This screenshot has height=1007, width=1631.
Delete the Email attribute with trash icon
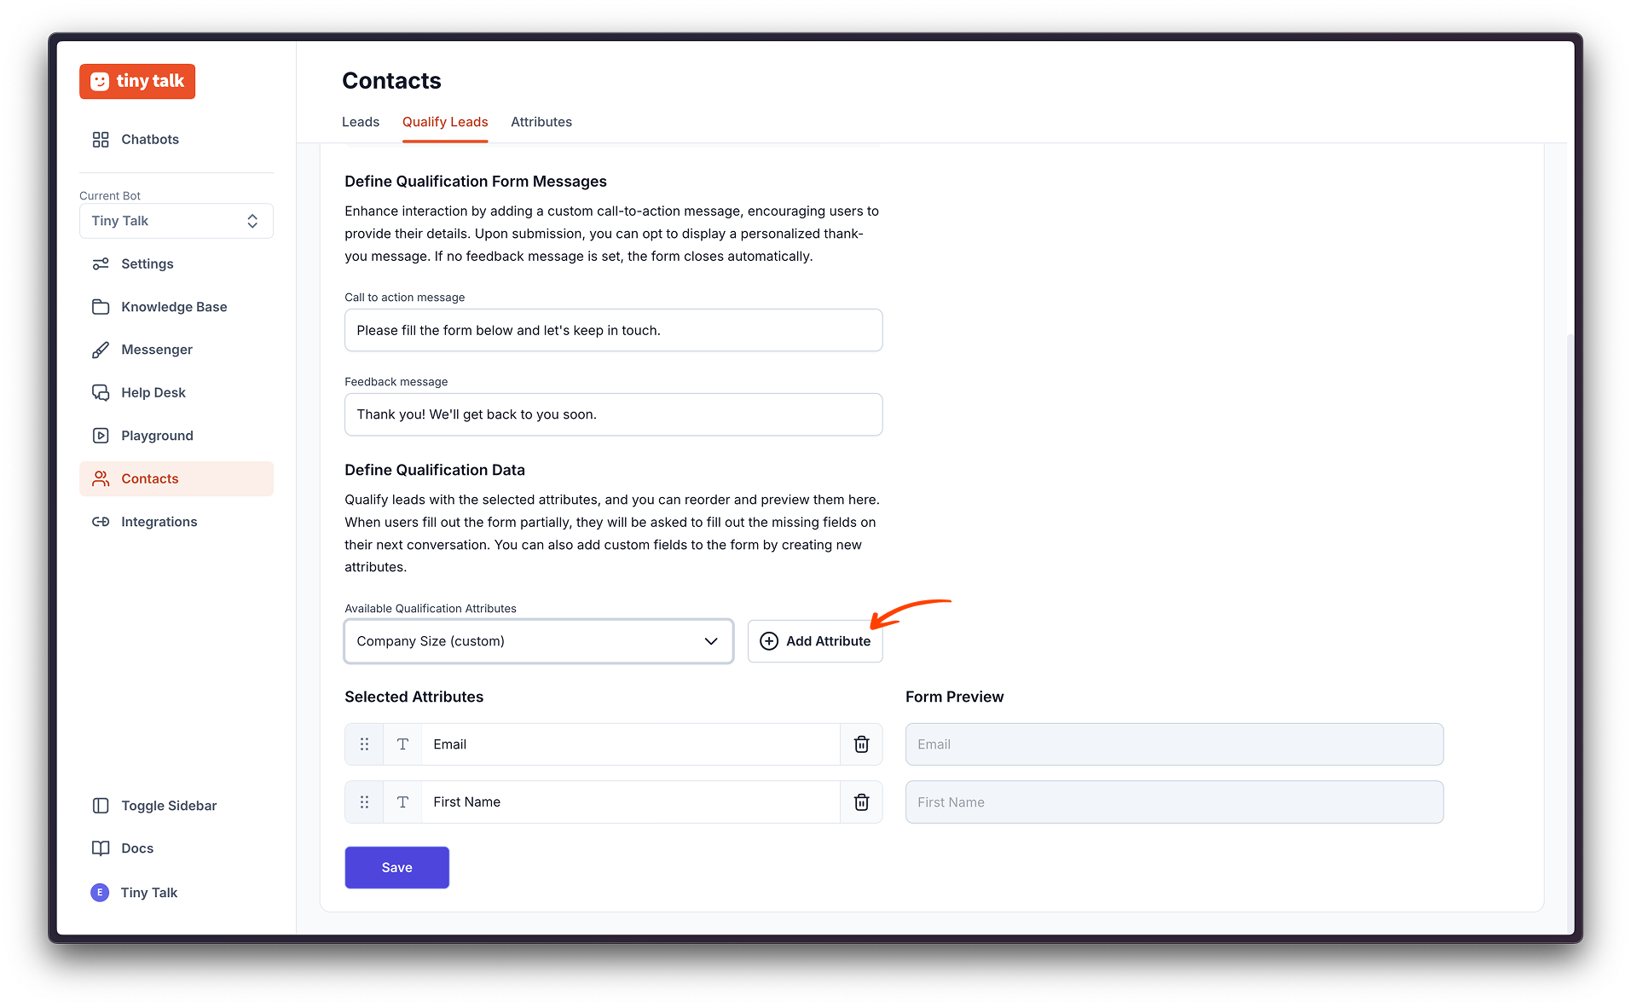tap(861, 744)
